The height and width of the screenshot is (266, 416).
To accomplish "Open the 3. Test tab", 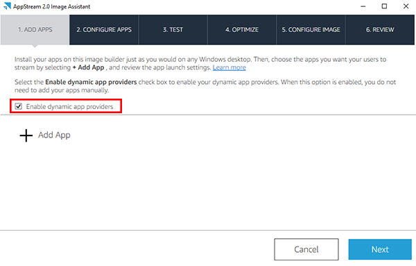I will tap(173, 29).
